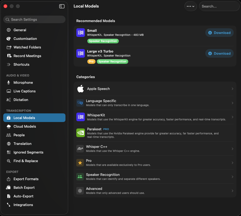This screenshot has width=241, height=216.
Task: Expand the Whisper C++ category chevron
Action: coord(232,149)
